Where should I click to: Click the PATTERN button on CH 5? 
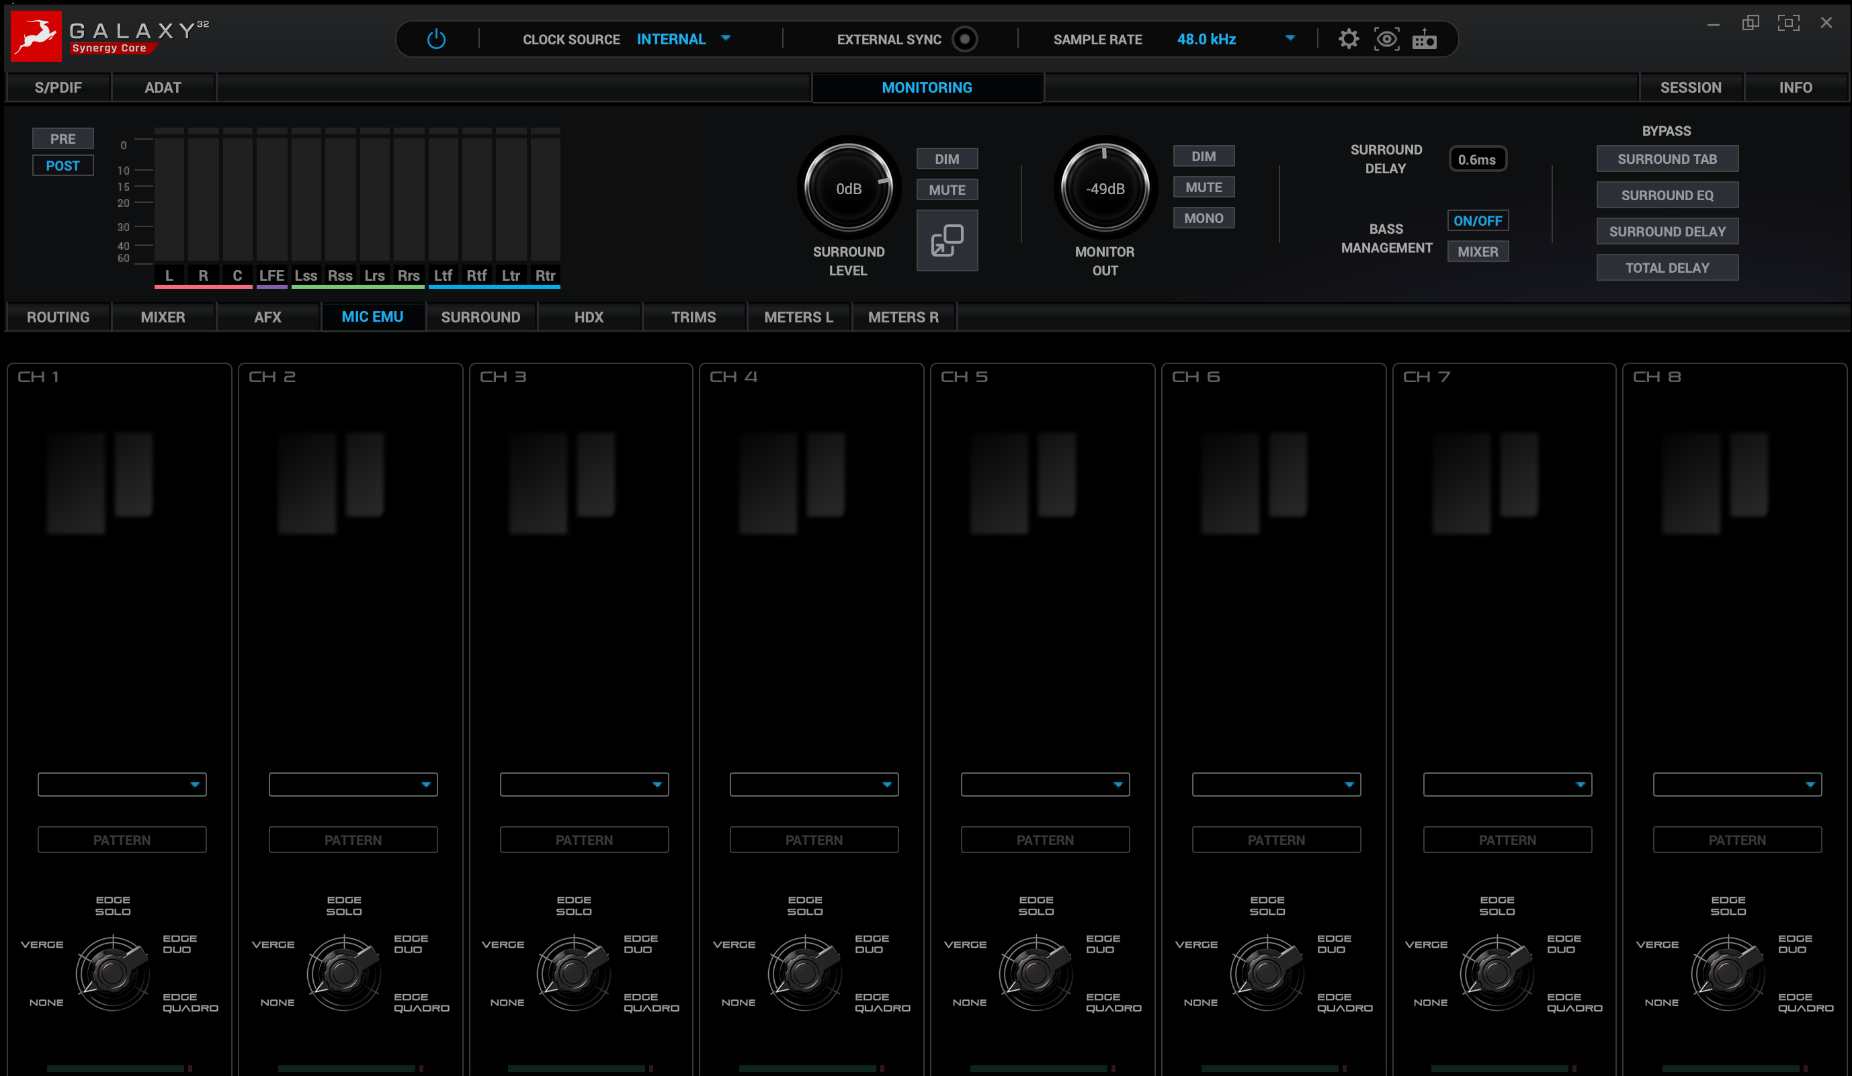point(1044,840)
